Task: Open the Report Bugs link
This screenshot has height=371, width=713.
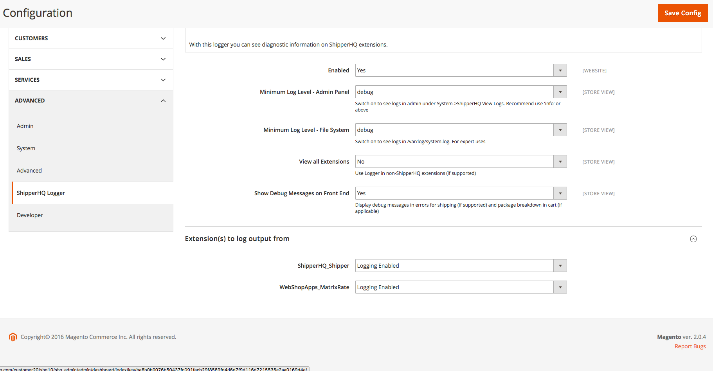Action: click(x=690, y=346)
